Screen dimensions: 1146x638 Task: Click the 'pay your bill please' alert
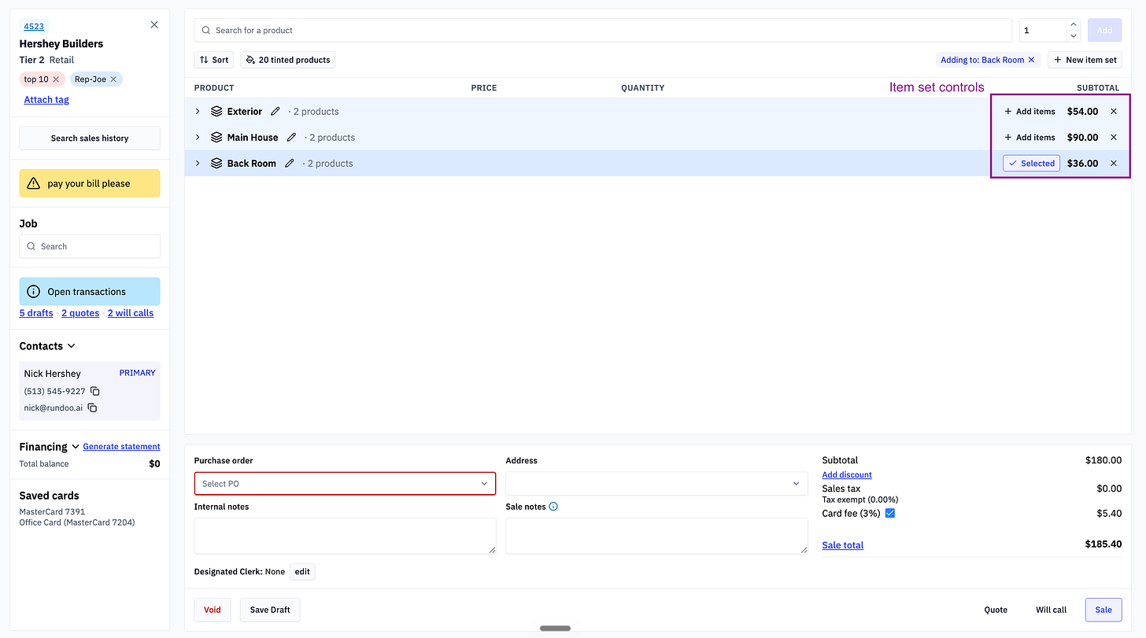(x=90, y=183)
